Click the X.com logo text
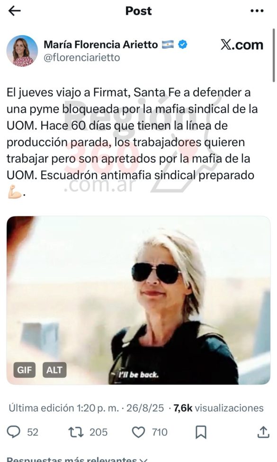The width and height of the screenshot is (277, 462). [241, 45]
